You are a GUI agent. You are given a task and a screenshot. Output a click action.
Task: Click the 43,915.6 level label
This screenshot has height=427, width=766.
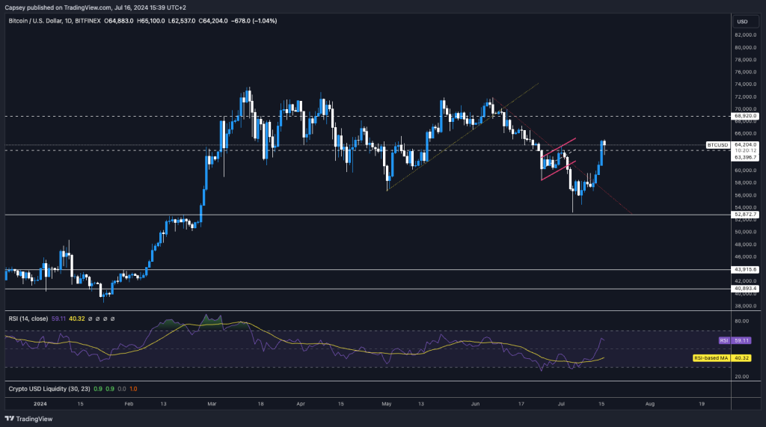745,270
